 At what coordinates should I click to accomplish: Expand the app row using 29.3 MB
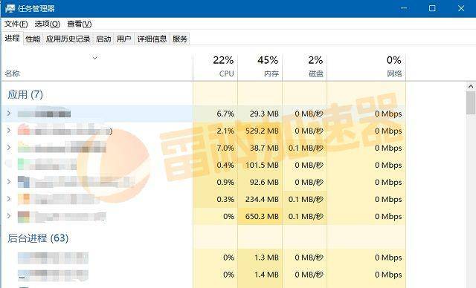pos(9,114)
